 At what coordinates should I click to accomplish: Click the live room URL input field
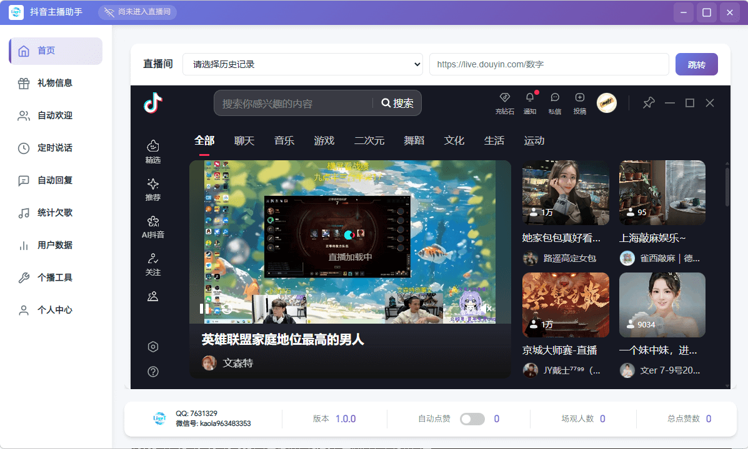pyautogui.click(x=548, y=64)
